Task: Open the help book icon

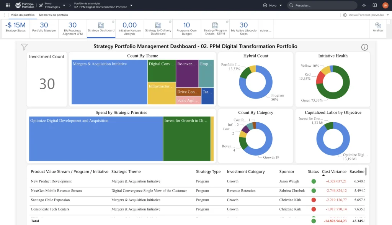Action: click(x=374, y=5)
